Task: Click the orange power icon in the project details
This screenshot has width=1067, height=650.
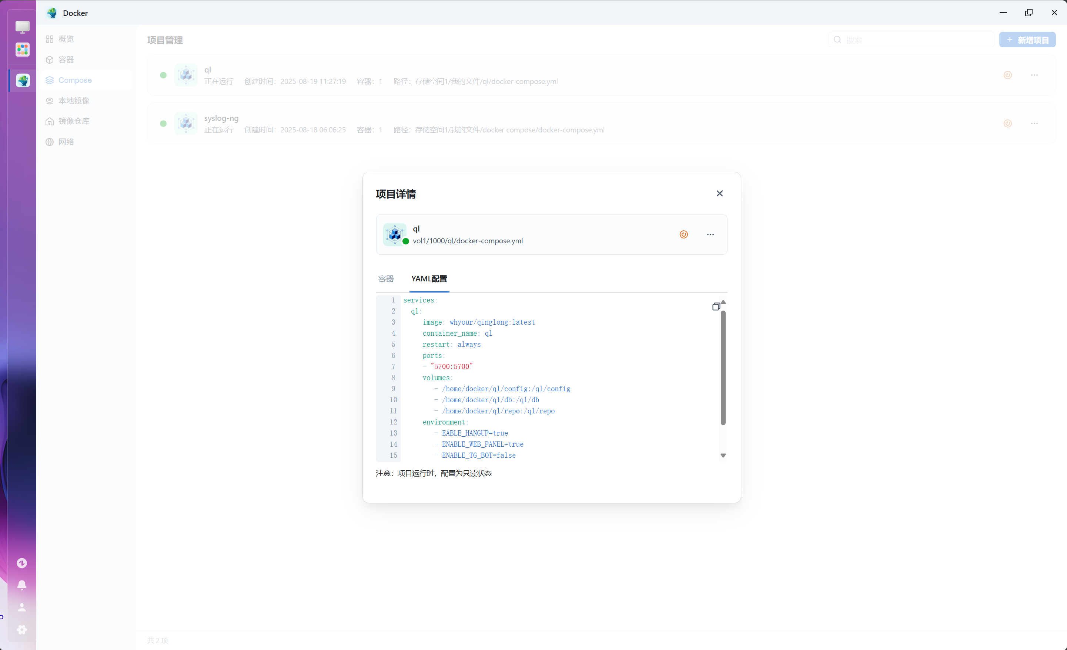Action: tap(683, 234)
